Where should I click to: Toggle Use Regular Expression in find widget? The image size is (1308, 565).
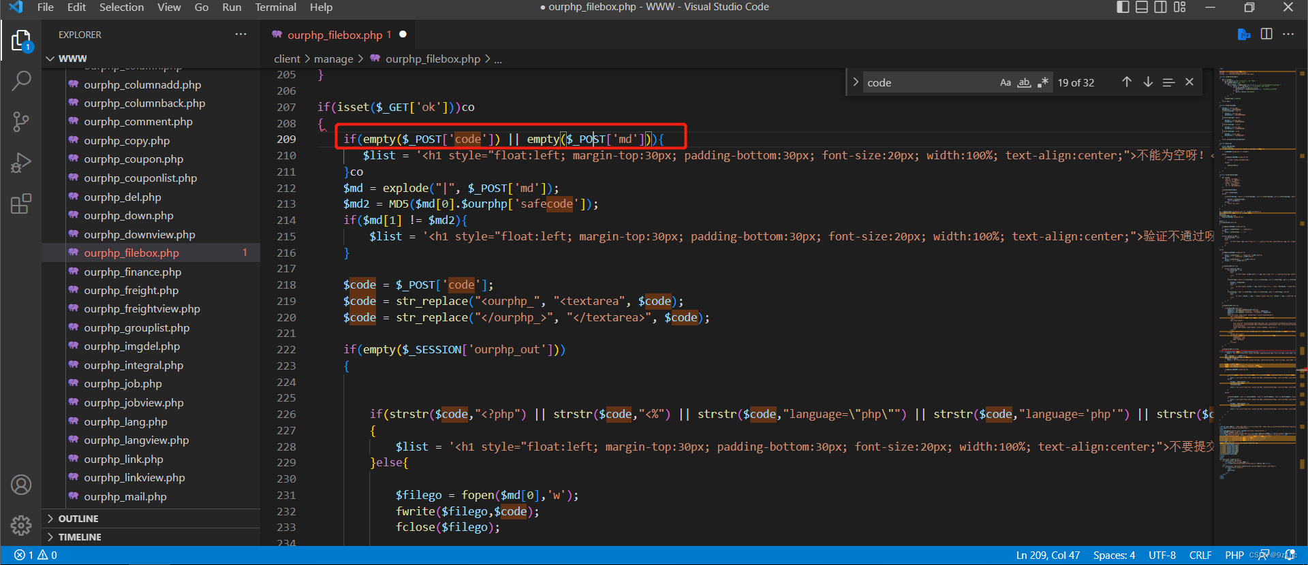[x=1042, y=82]
